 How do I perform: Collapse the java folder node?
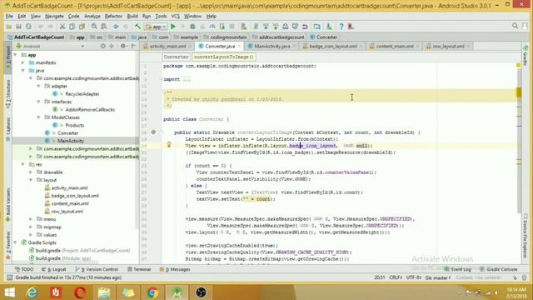click(x=23, y=70)
